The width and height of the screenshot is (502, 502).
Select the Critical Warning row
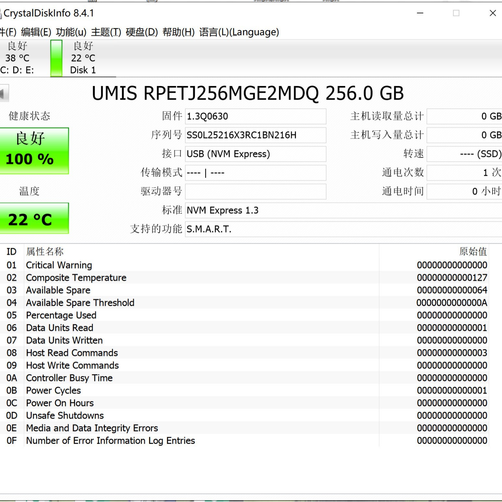pyautogui.click(x=244, y=265)
